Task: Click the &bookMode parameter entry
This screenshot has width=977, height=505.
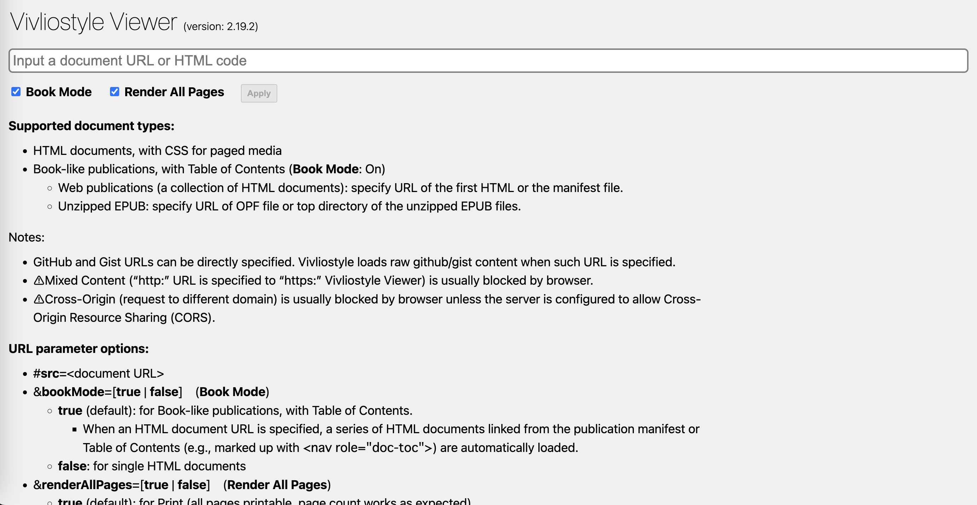Action: 108,391
